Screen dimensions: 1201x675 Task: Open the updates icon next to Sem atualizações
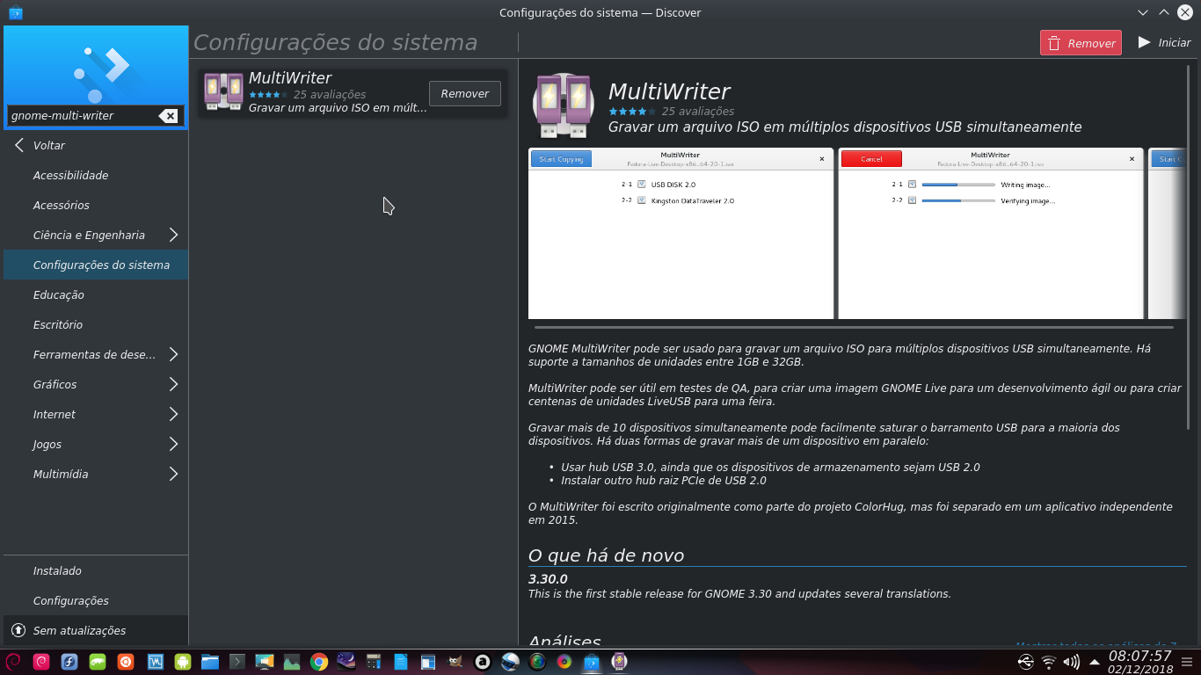(x=17, y=630)
